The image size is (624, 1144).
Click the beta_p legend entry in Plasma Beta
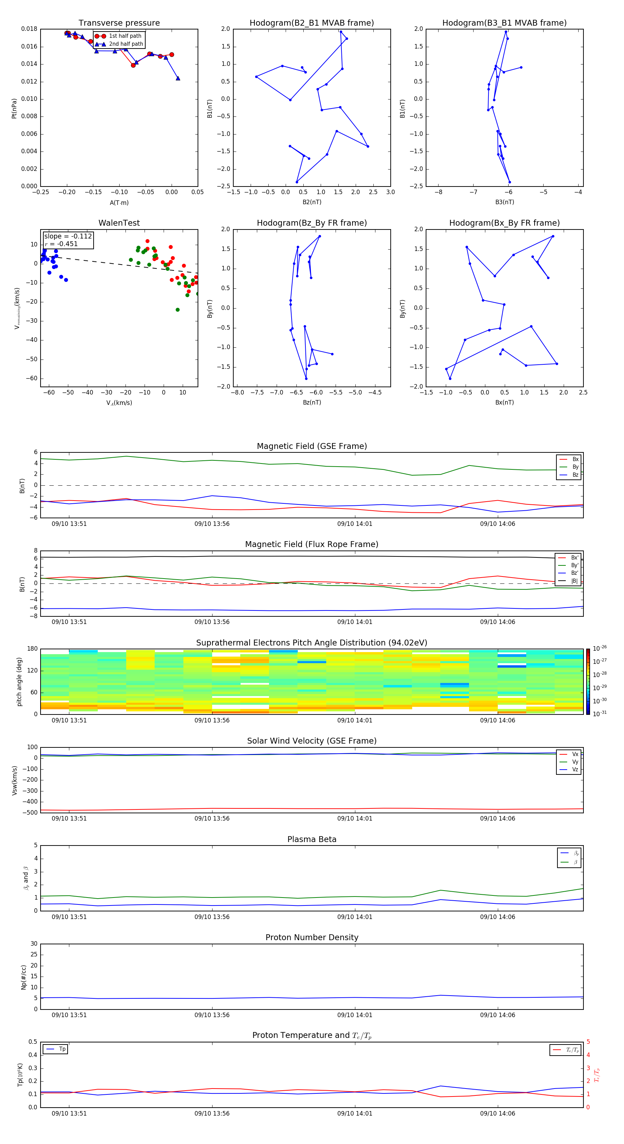[569, 853]
